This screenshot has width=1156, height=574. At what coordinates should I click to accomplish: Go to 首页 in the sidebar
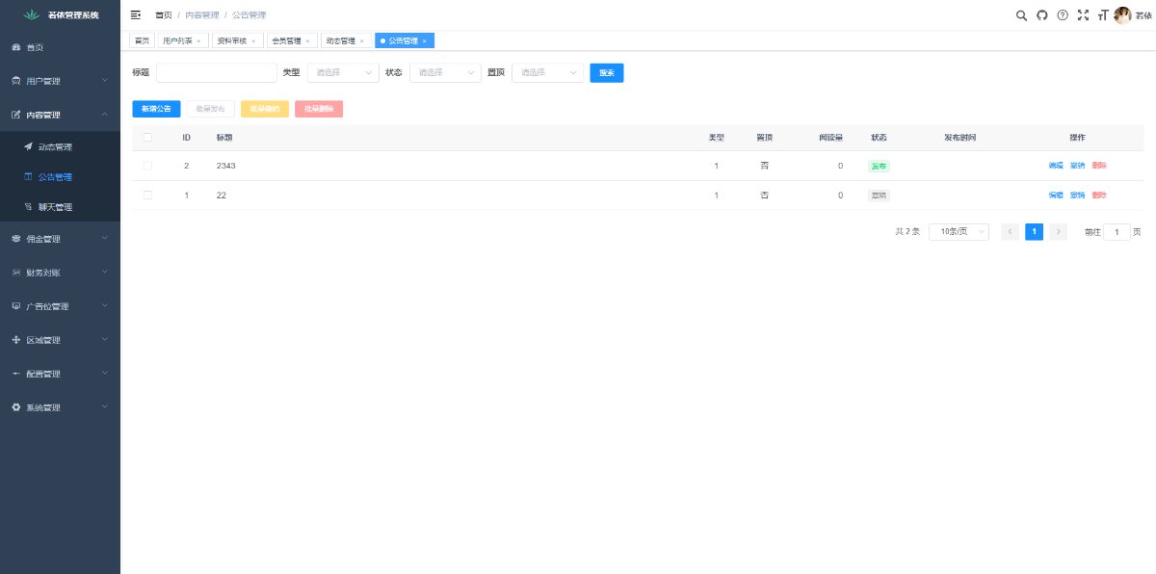pyautogui.click(x=60, y=47)
